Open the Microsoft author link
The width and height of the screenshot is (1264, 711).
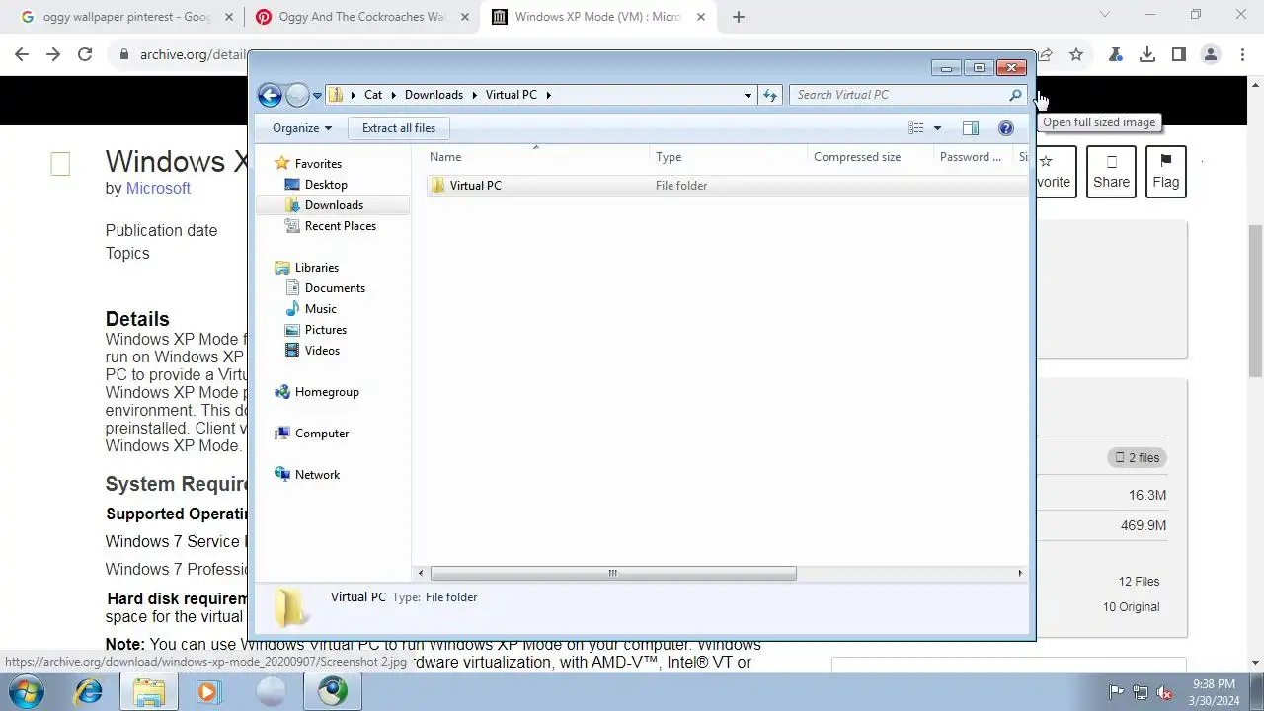pyautogui.click(x=158, y=188)
